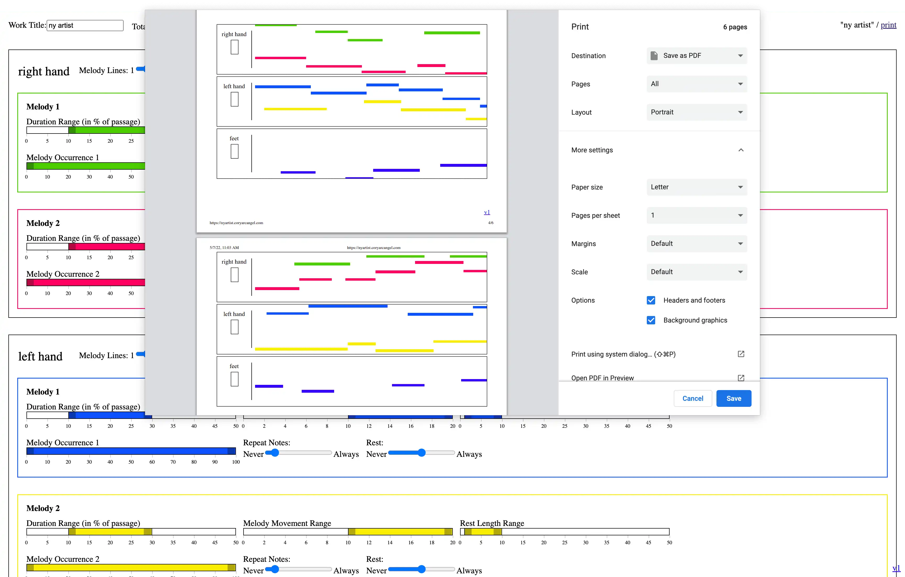Click the Save button

[734, 398]
